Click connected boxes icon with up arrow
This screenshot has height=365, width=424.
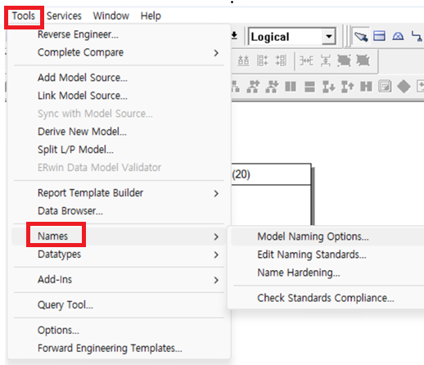point(347,87)
